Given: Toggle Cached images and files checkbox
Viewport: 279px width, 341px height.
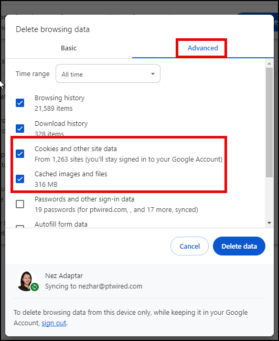Looking at the screenshot, I should (20, 179).
